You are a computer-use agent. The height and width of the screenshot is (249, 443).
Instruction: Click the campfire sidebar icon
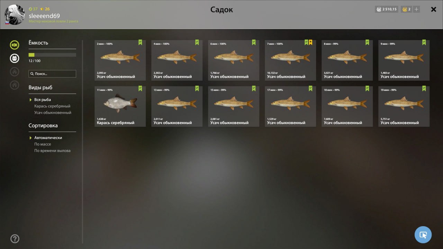[14, 72]
